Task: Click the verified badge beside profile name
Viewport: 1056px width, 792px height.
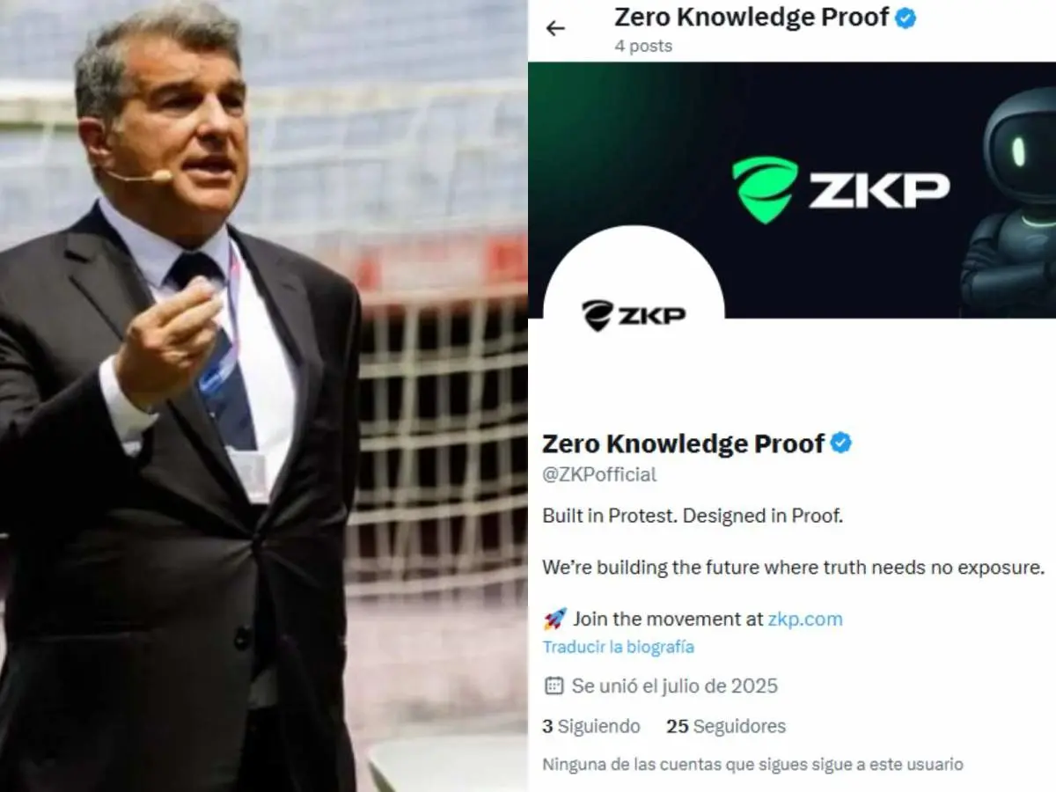Action: coord(841,443)
